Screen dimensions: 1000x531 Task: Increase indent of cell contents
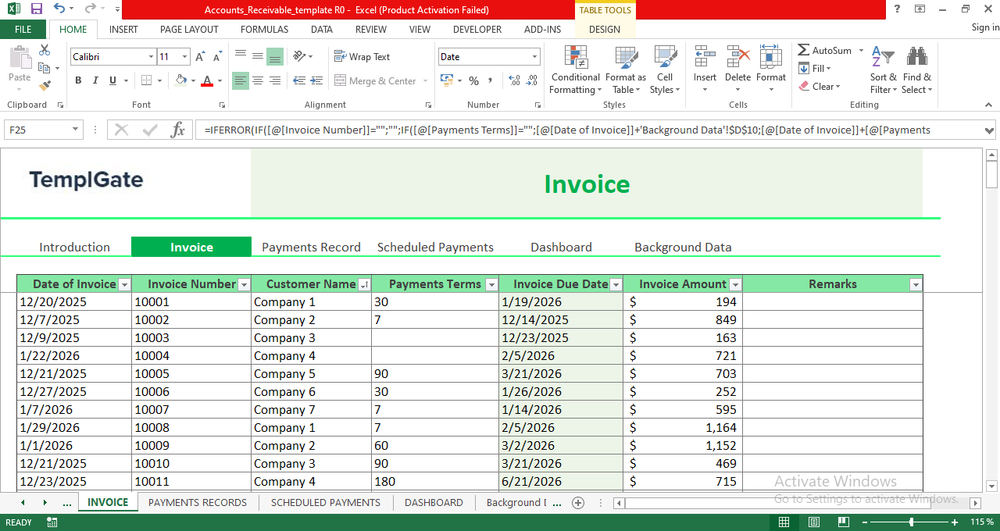coord(316,80)
